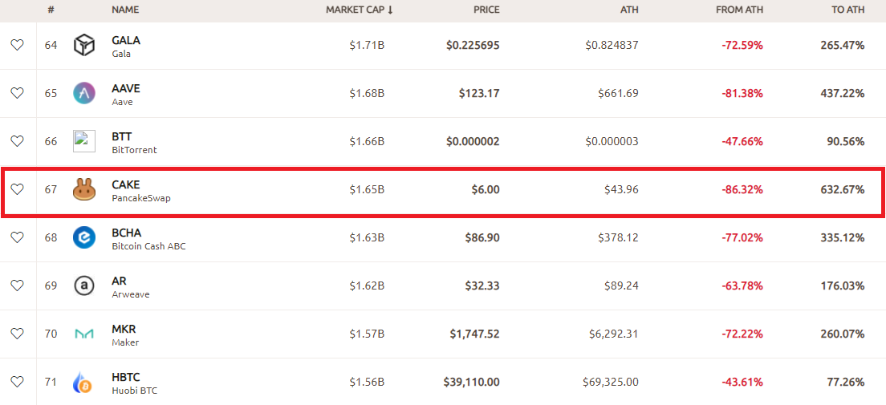Click rank number 70 for MKR
The height and width of the screenshot is (405, 886).
51,334
